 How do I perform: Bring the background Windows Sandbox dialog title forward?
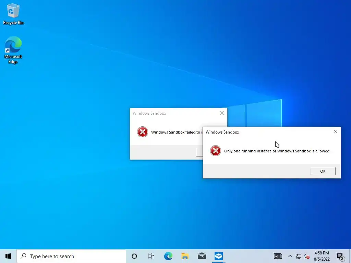[x=149, y=113]
